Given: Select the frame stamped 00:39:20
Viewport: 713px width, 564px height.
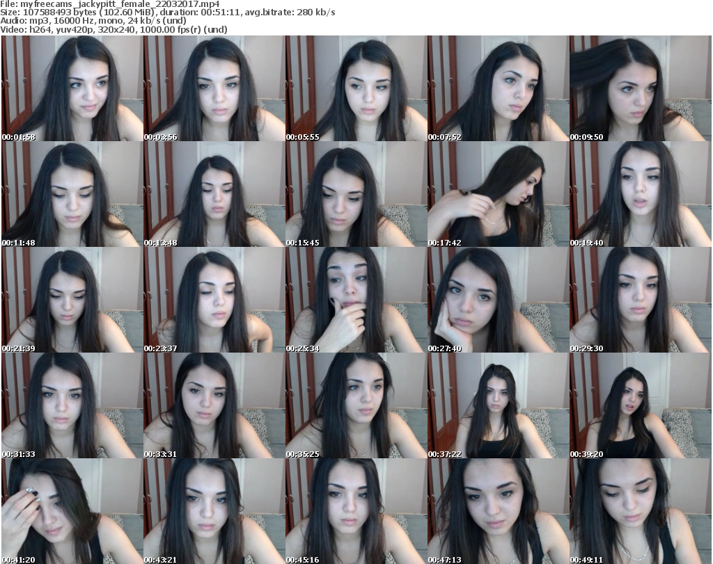Looking at the screenshot, I should coord(641,405).
